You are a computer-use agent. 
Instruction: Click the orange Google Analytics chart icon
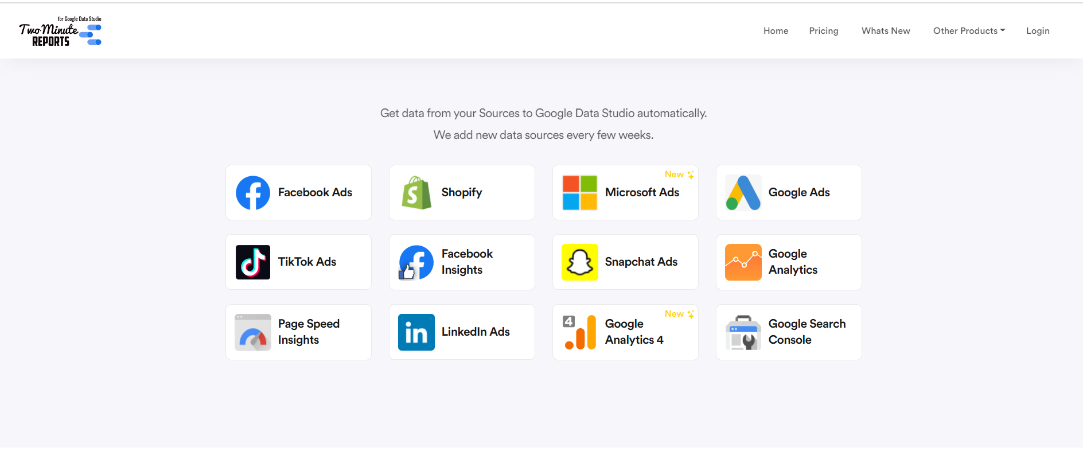pos(743,262)
